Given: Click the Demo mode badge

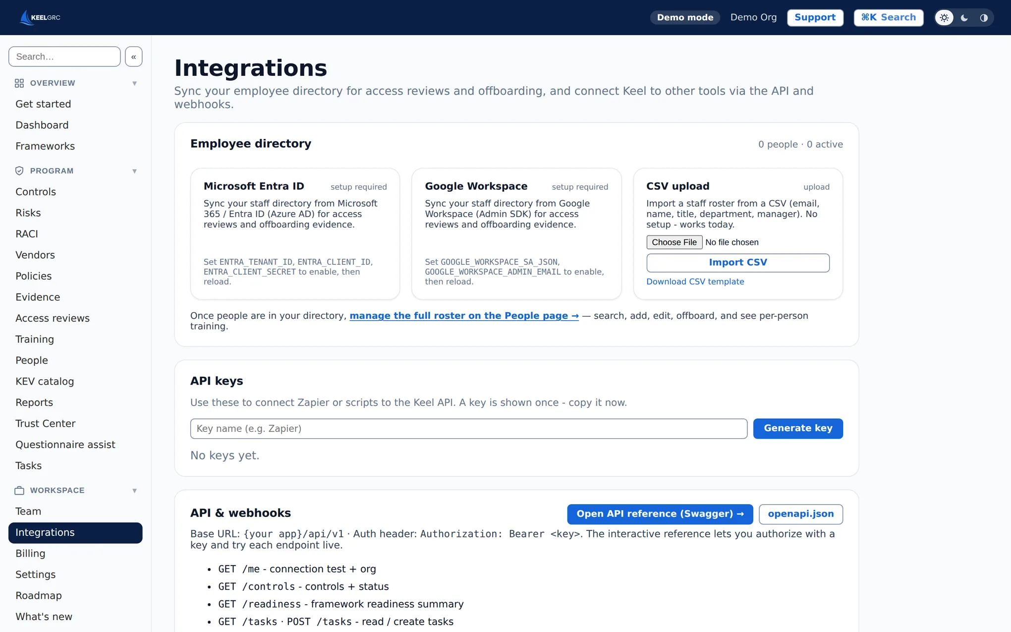Looking at the screenshot, I should coord(685,18).
